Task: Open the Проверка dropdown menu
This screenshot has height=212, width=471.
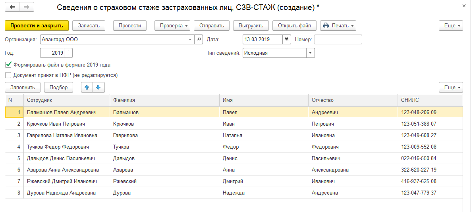Action: click(x=172, y=25)
